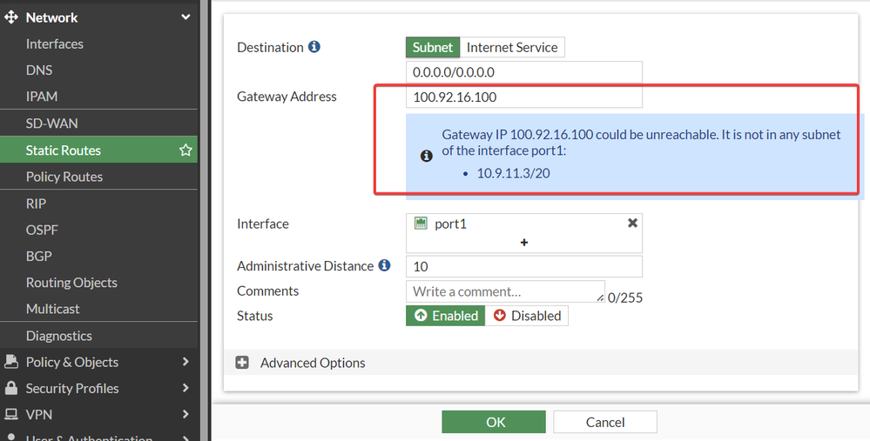Open the SD-WAN menu item
Viewport: 870px width, 441px height.
52,124
